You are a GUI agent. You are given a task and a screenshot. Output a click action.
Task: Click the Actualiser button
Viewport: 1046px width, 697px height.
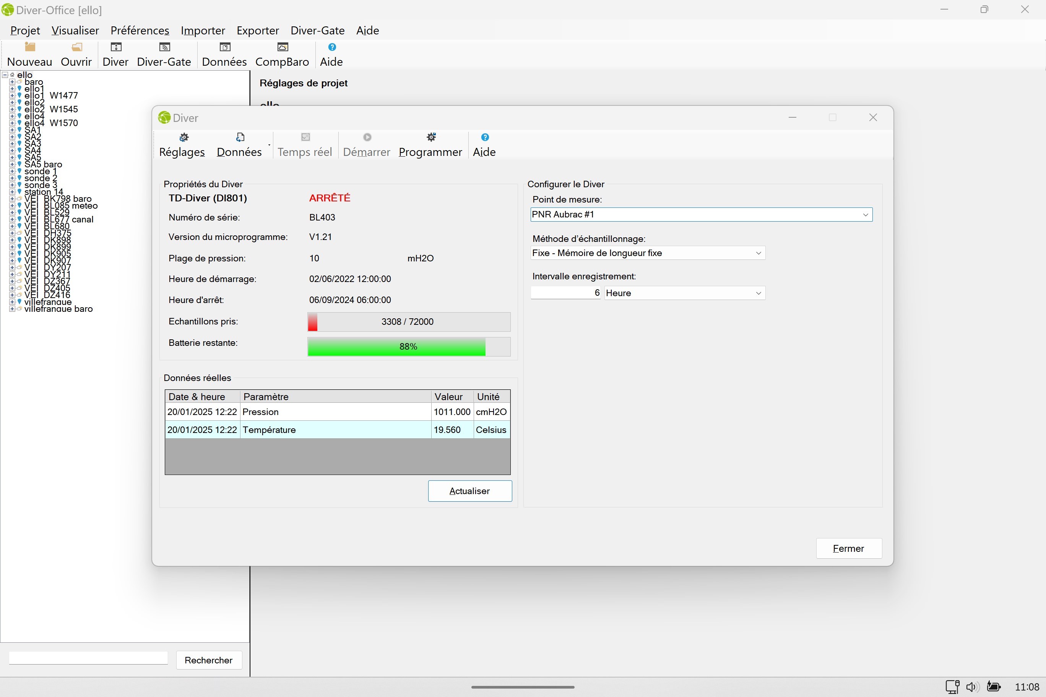[x=469, y=491]
